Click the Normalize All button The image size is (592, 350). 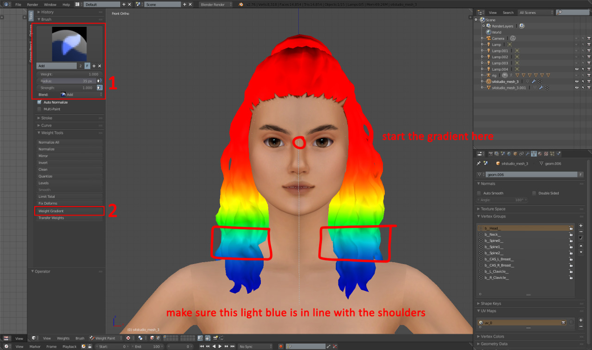tap(69, 142)
